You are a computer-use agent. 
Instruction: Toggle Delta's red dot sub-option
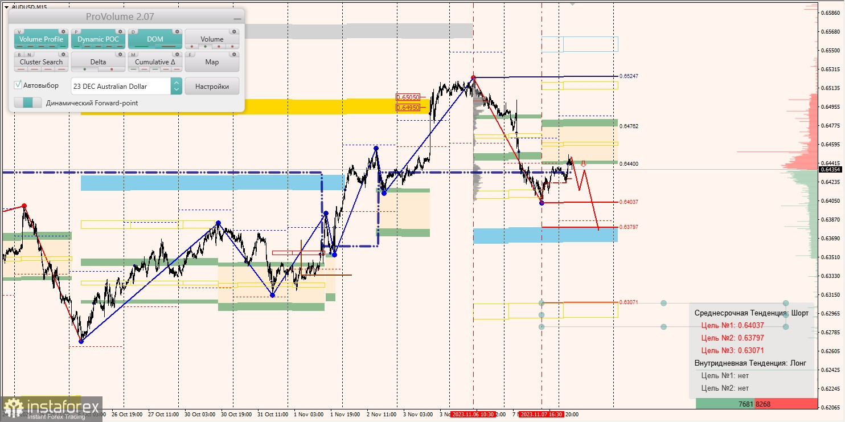point(112,69)
